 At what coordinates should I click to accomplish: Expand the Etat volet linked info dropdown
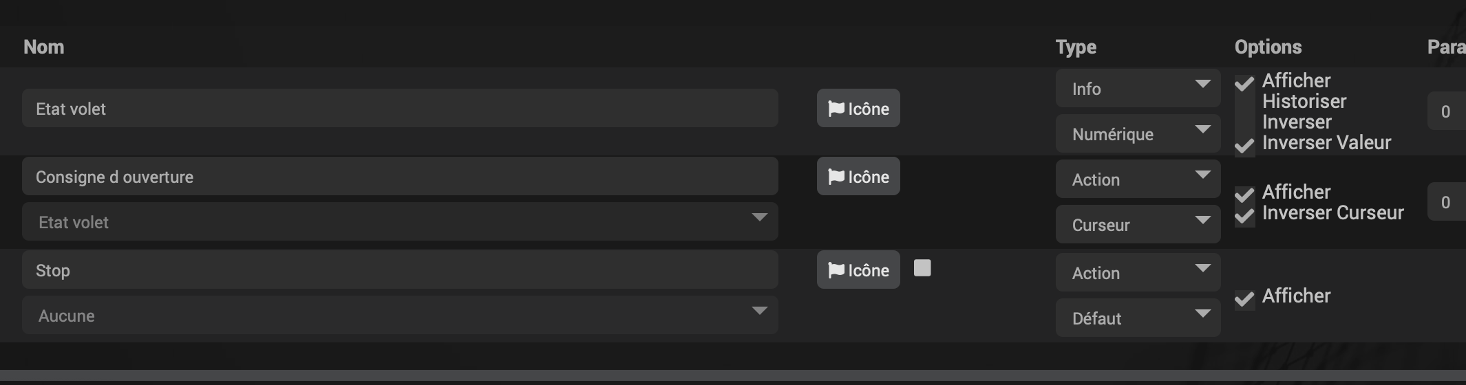click(400, 221)
